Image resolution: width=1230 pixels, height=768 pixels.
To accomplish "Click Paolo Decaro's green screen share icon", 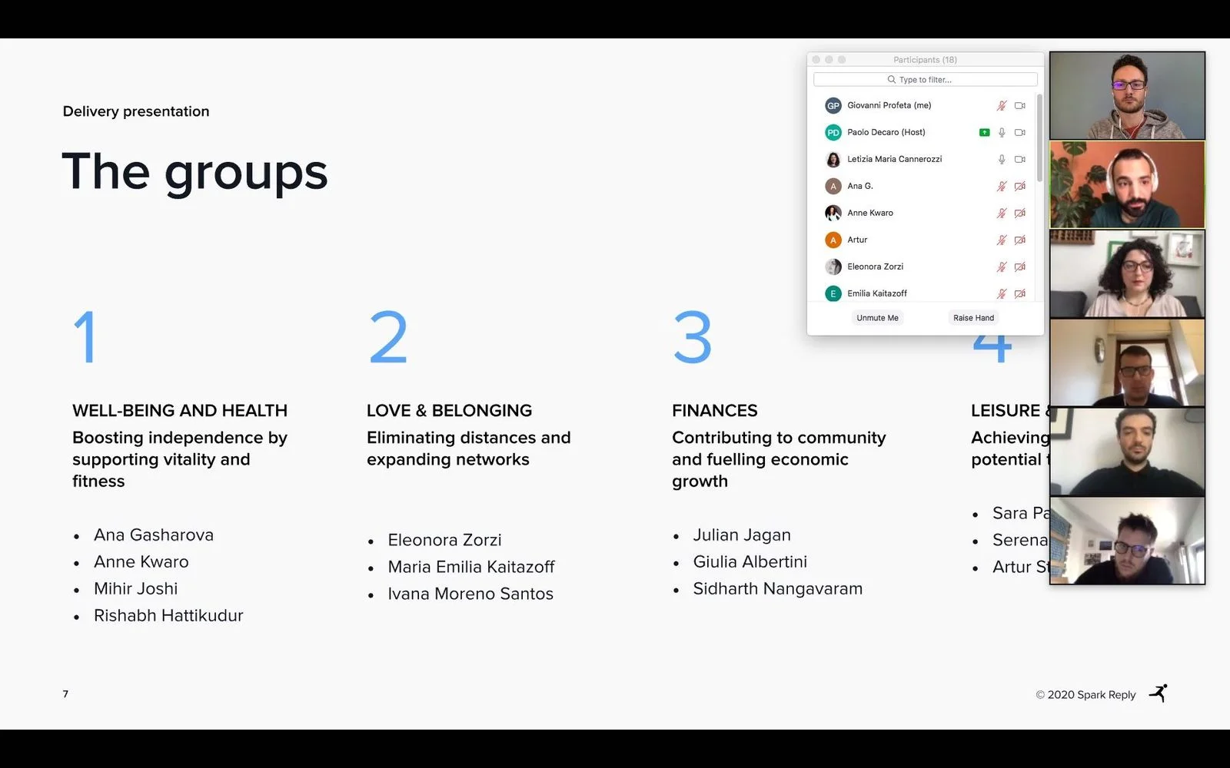I will pos(984,133).
